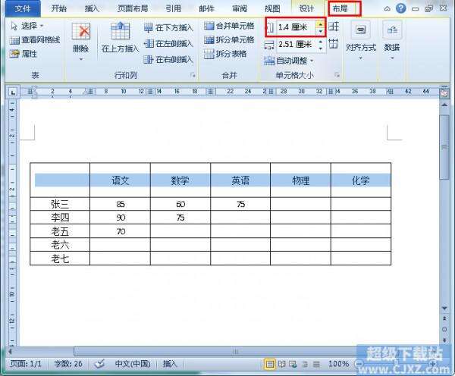Insert column left with 在左侧插入
The width and height of the screenshot is (455, 376).
pyautogui.click(x=168, y=44)
